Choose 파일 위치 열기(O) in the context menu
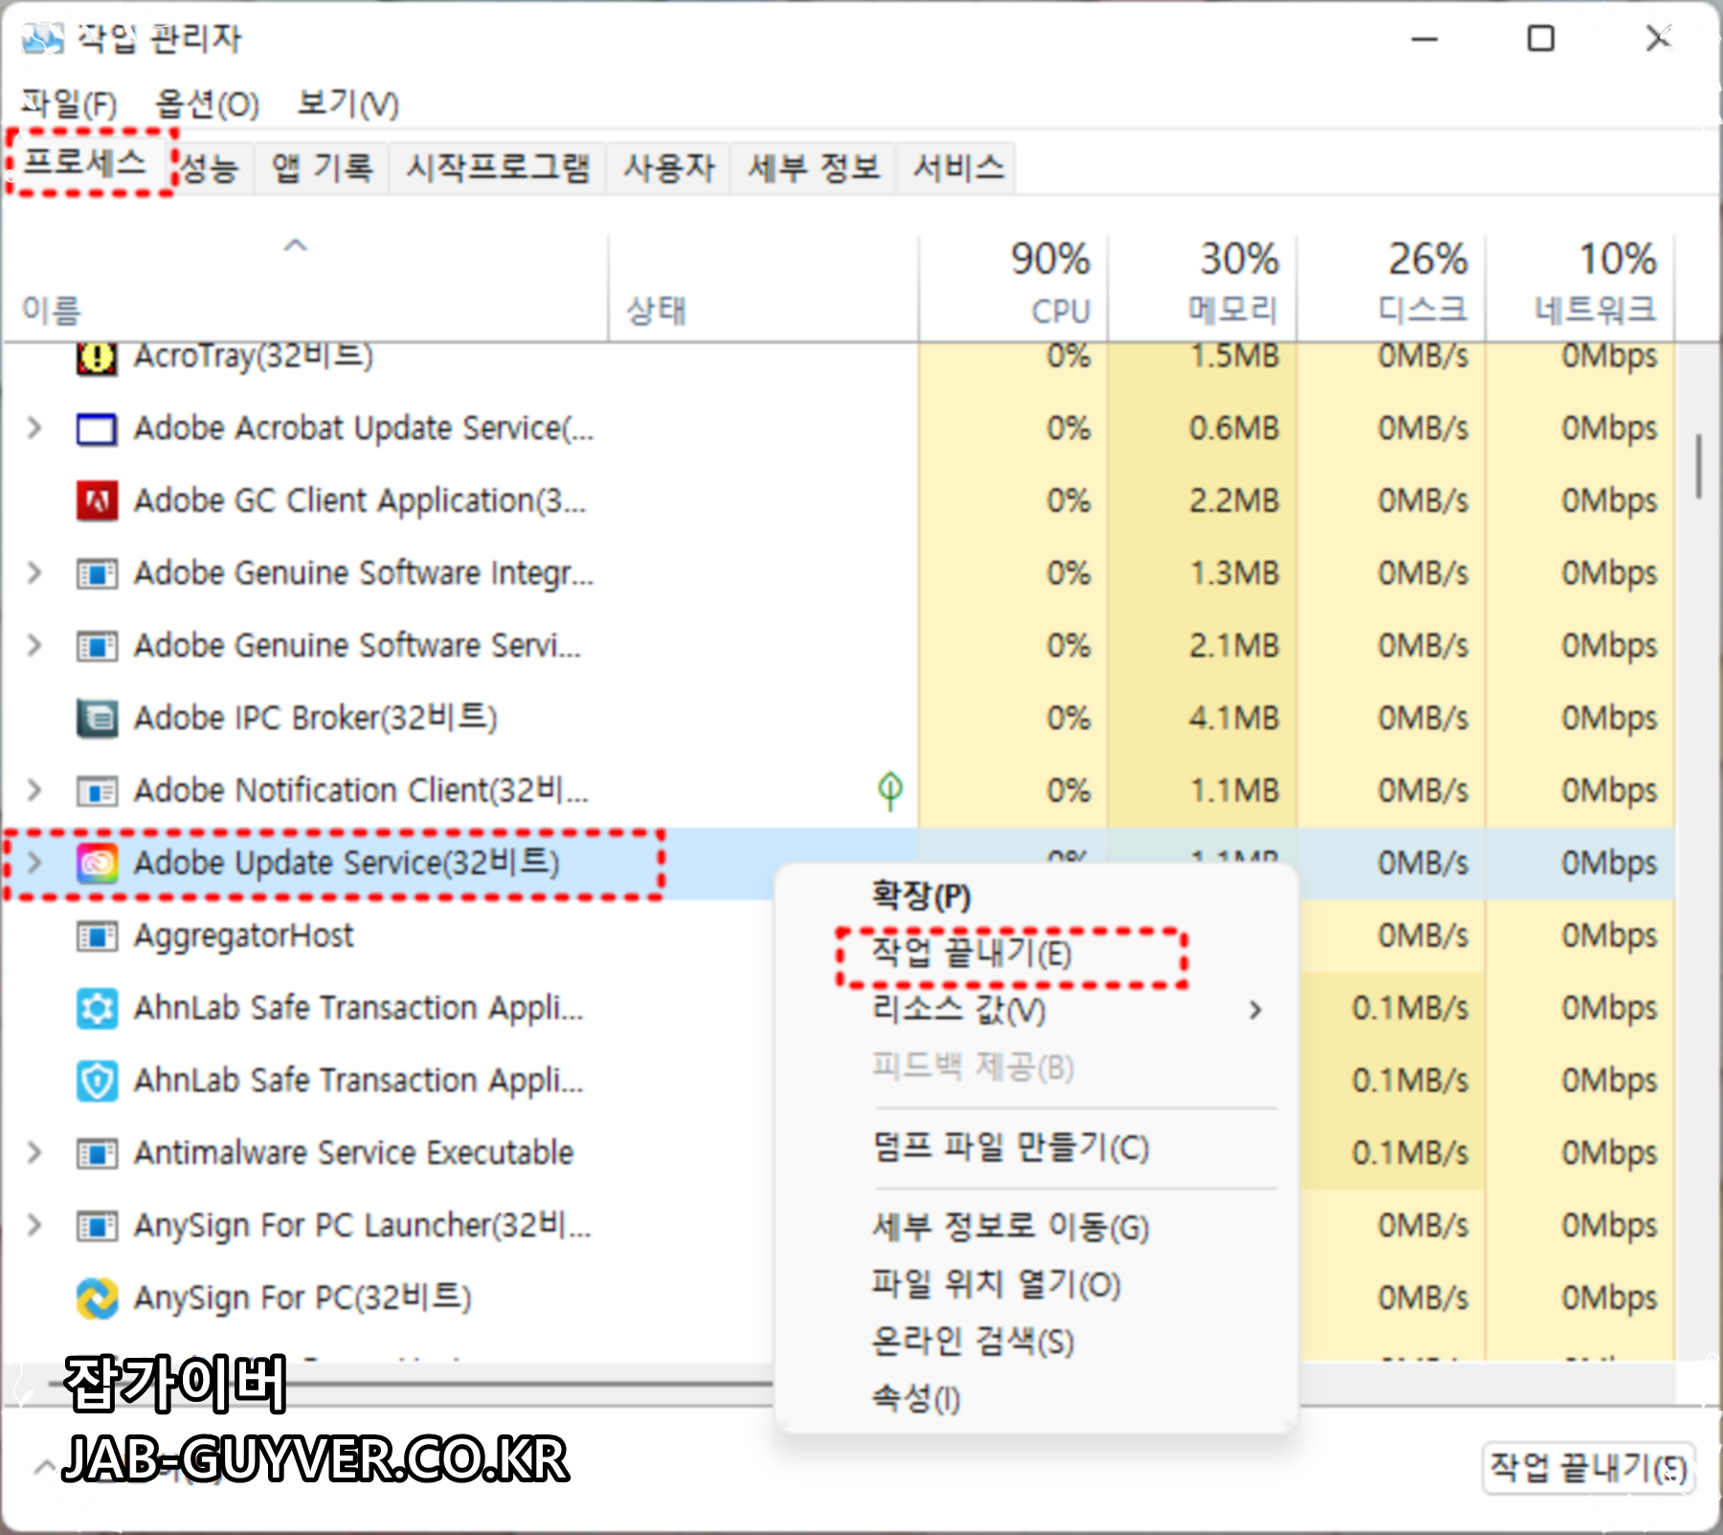 pyautogui.click(x=1036, y=1284)
